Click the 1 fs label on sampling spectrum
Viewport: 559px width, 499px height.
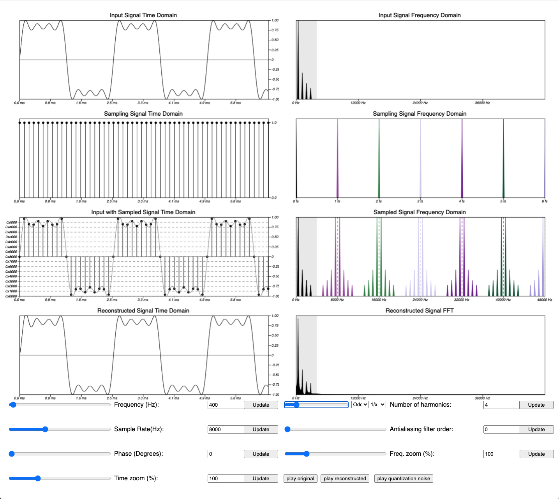point(337,201)
